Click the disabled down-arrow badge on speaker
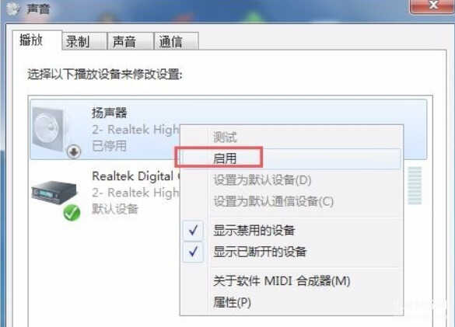The width and height of the screenshot is (455, 327). (x=74, y=151)
